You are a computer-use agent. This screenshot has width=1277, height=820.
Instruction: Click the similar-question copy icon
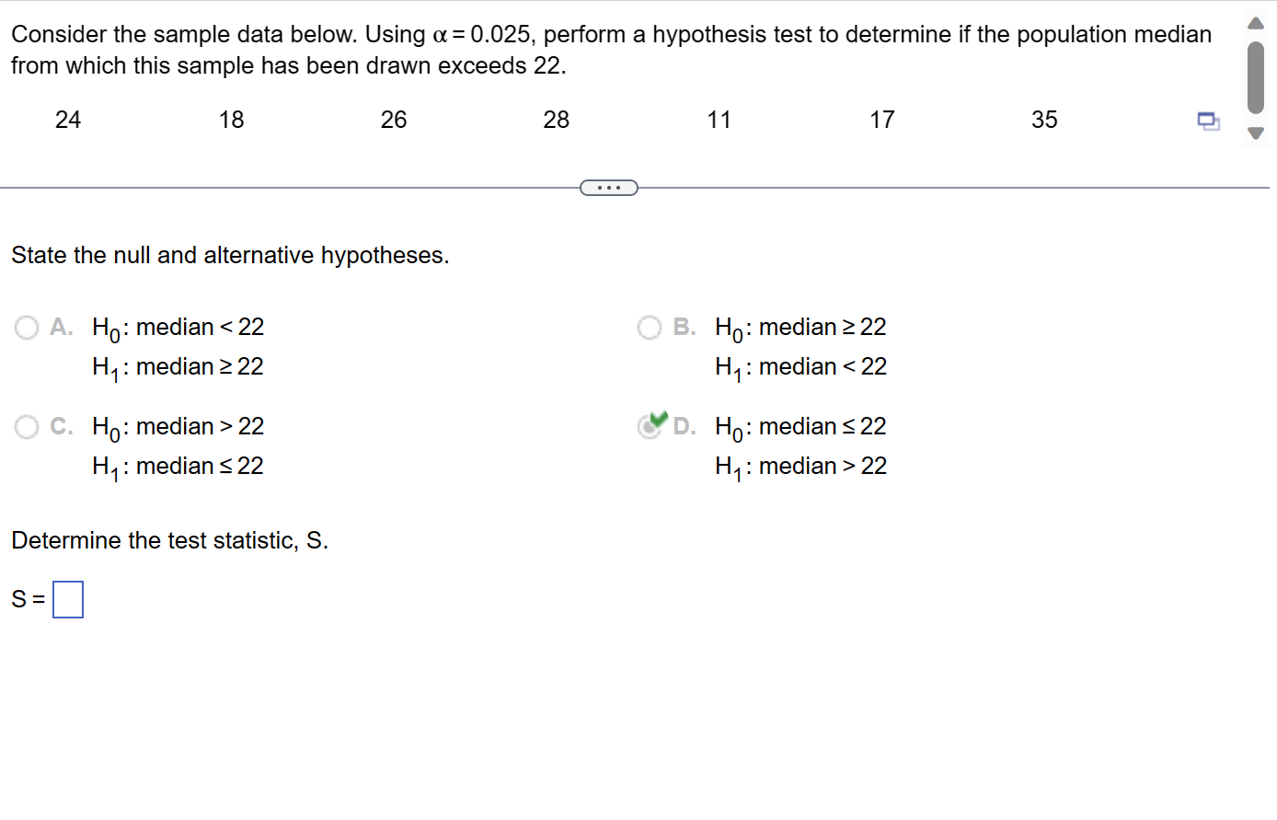tap(1209, 121)
